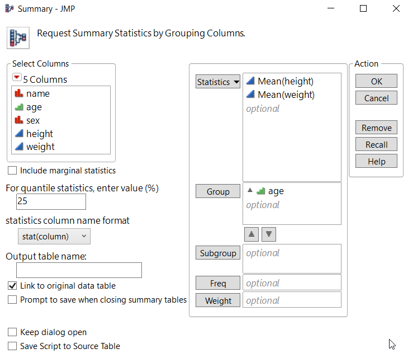Select Mean(height) in the statistics list
This screenshot has height=358, width=408.
click(x=285, y=82)
